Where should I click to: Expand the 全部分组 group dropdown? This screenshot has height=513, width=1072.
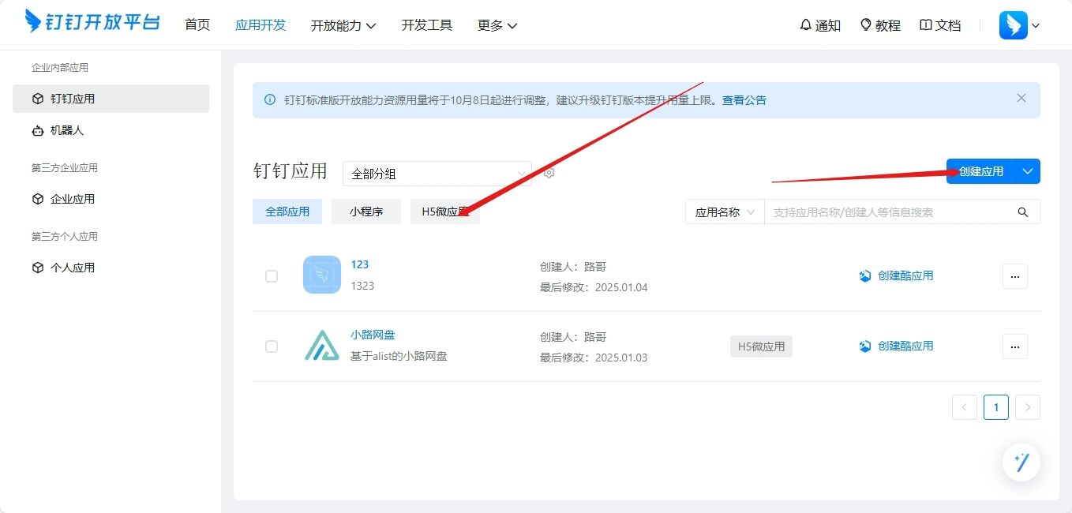click(x=437, y=174)
